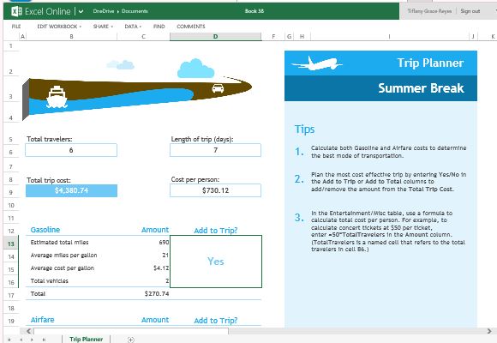Click the horizontal scrollbar right arrow

click(489, 331)
